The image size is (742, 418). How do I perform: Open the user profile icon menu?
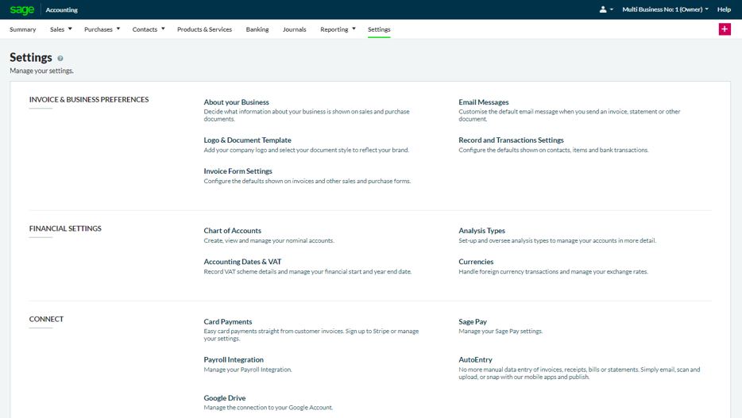tap(605, 10)
